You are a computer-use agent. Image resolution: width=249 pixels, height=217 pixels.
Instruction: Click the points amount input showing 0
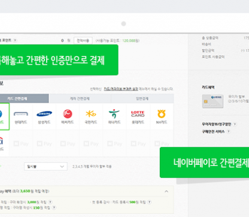[62, 41]
